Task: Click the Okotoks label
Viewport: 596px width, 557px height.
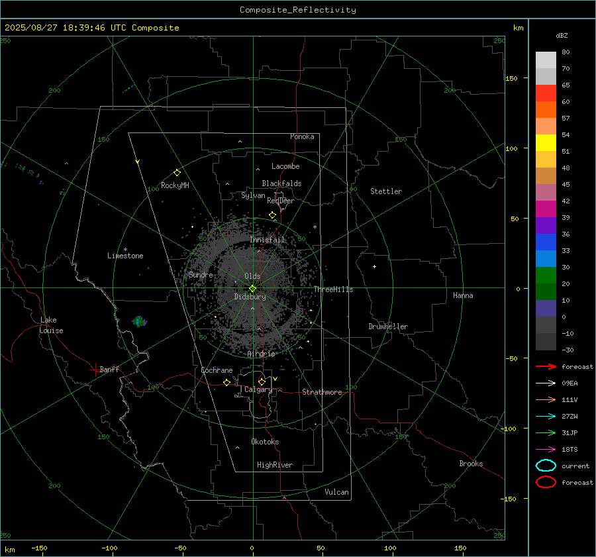Action: (x=265, y=442)
